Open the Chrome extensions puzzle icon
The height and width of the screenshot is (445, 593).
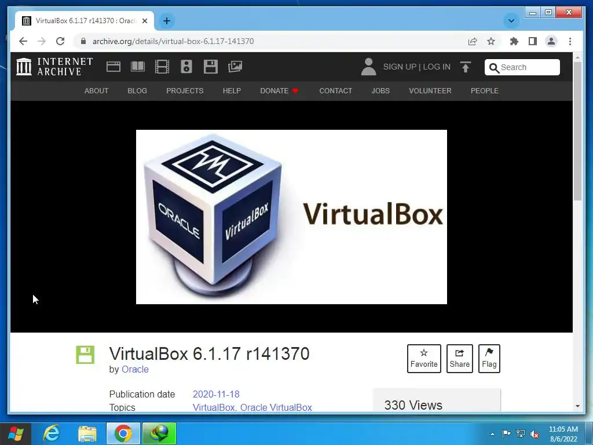tap(514, 41)
